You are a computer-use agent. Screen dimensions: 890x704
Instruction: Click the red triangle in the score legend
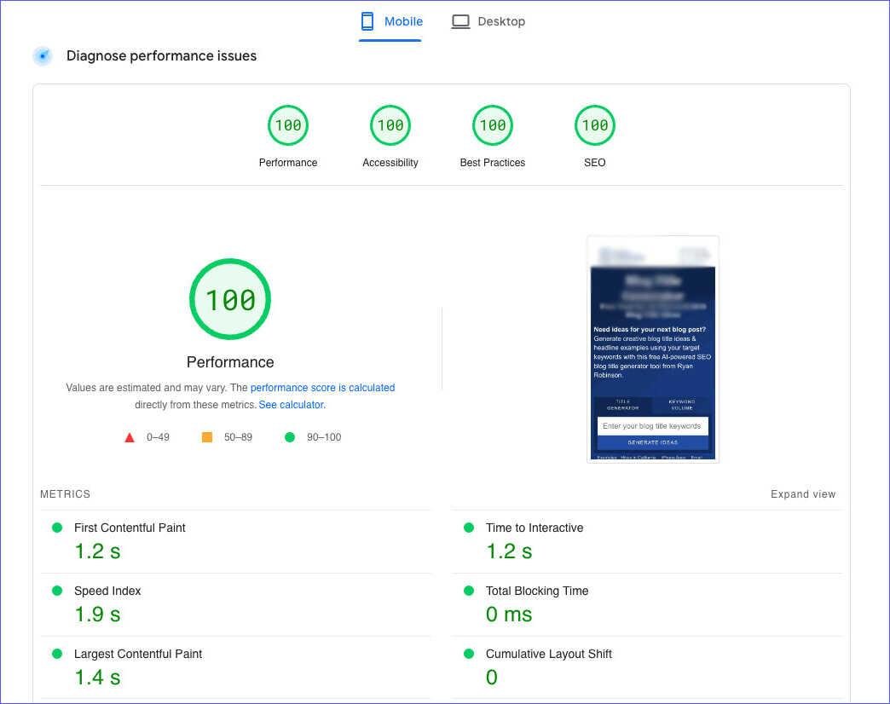(x=130, y=436)
